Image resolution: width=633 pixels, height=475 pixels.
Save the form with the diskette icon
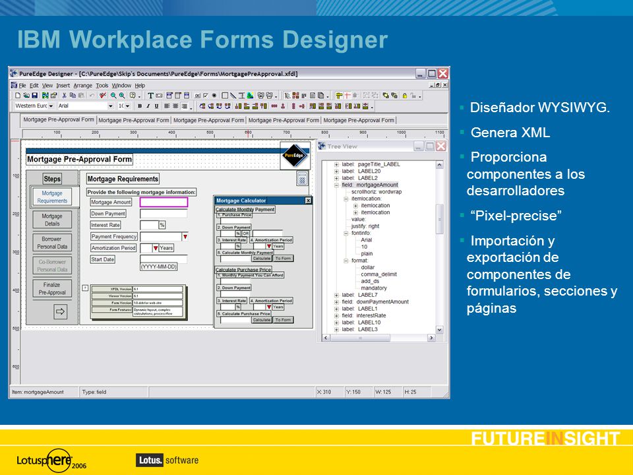(x=34, y=95)
